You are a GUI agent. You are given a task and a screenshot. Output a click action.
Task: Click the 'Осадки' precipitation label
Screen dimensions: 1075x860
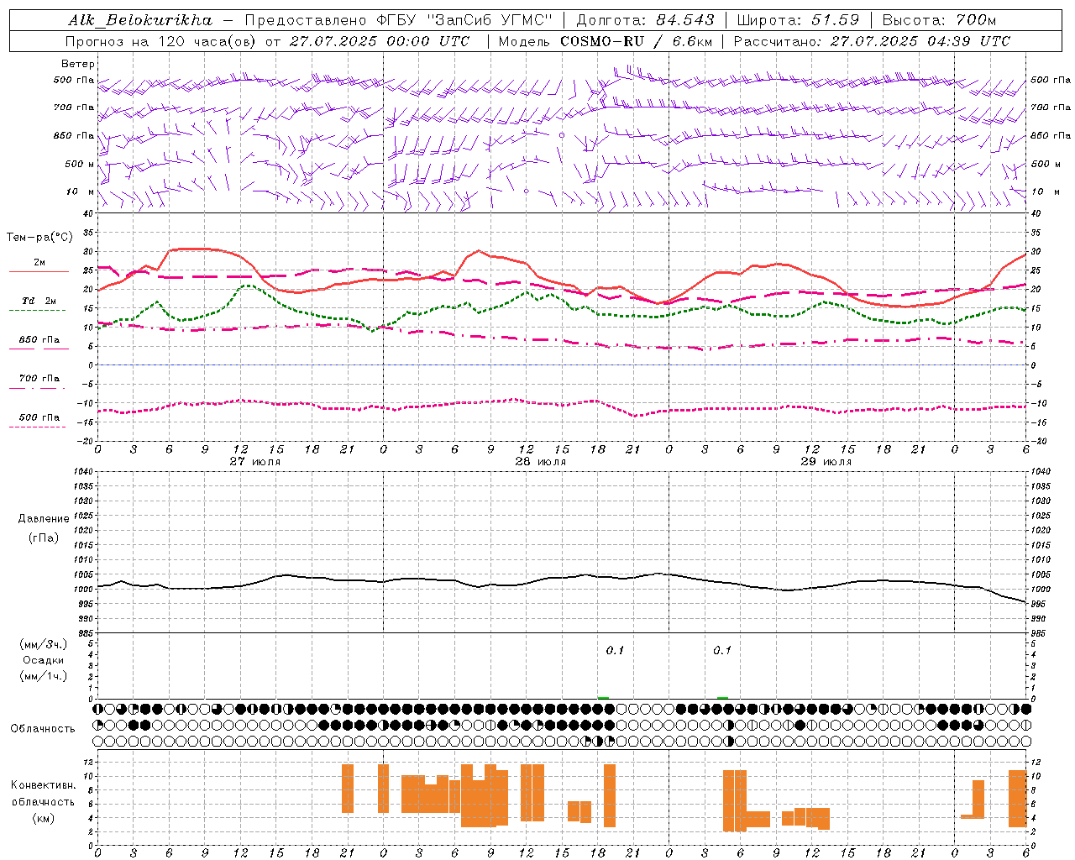[x=44, y=660]
